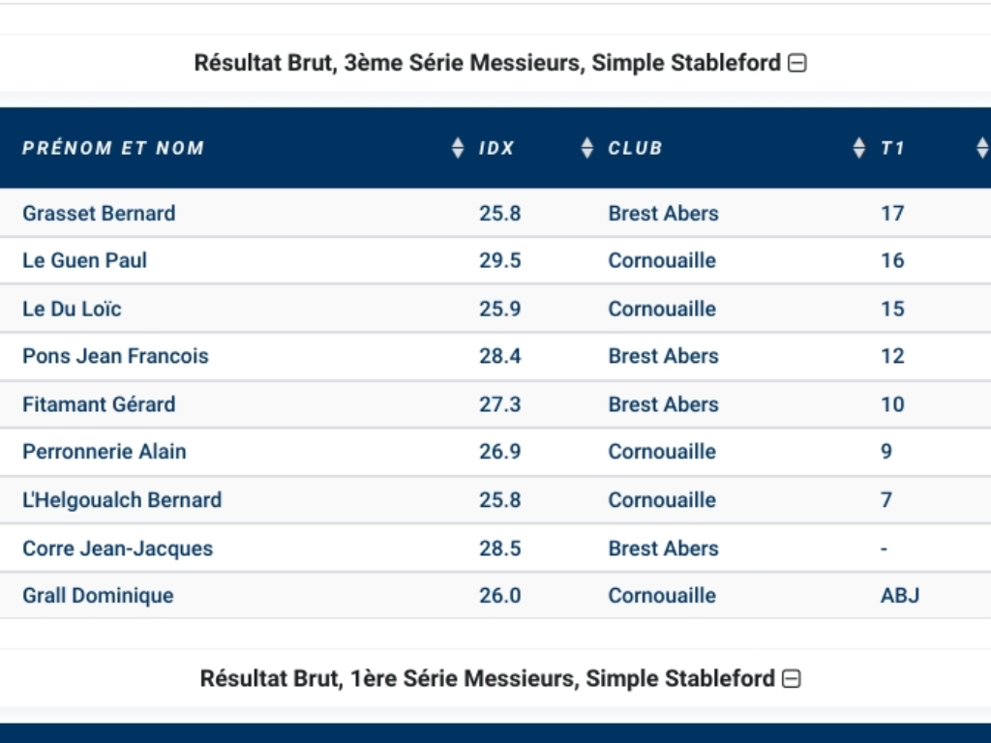
Task: Select Le Du Loïc player name
Action: (72, 309)
